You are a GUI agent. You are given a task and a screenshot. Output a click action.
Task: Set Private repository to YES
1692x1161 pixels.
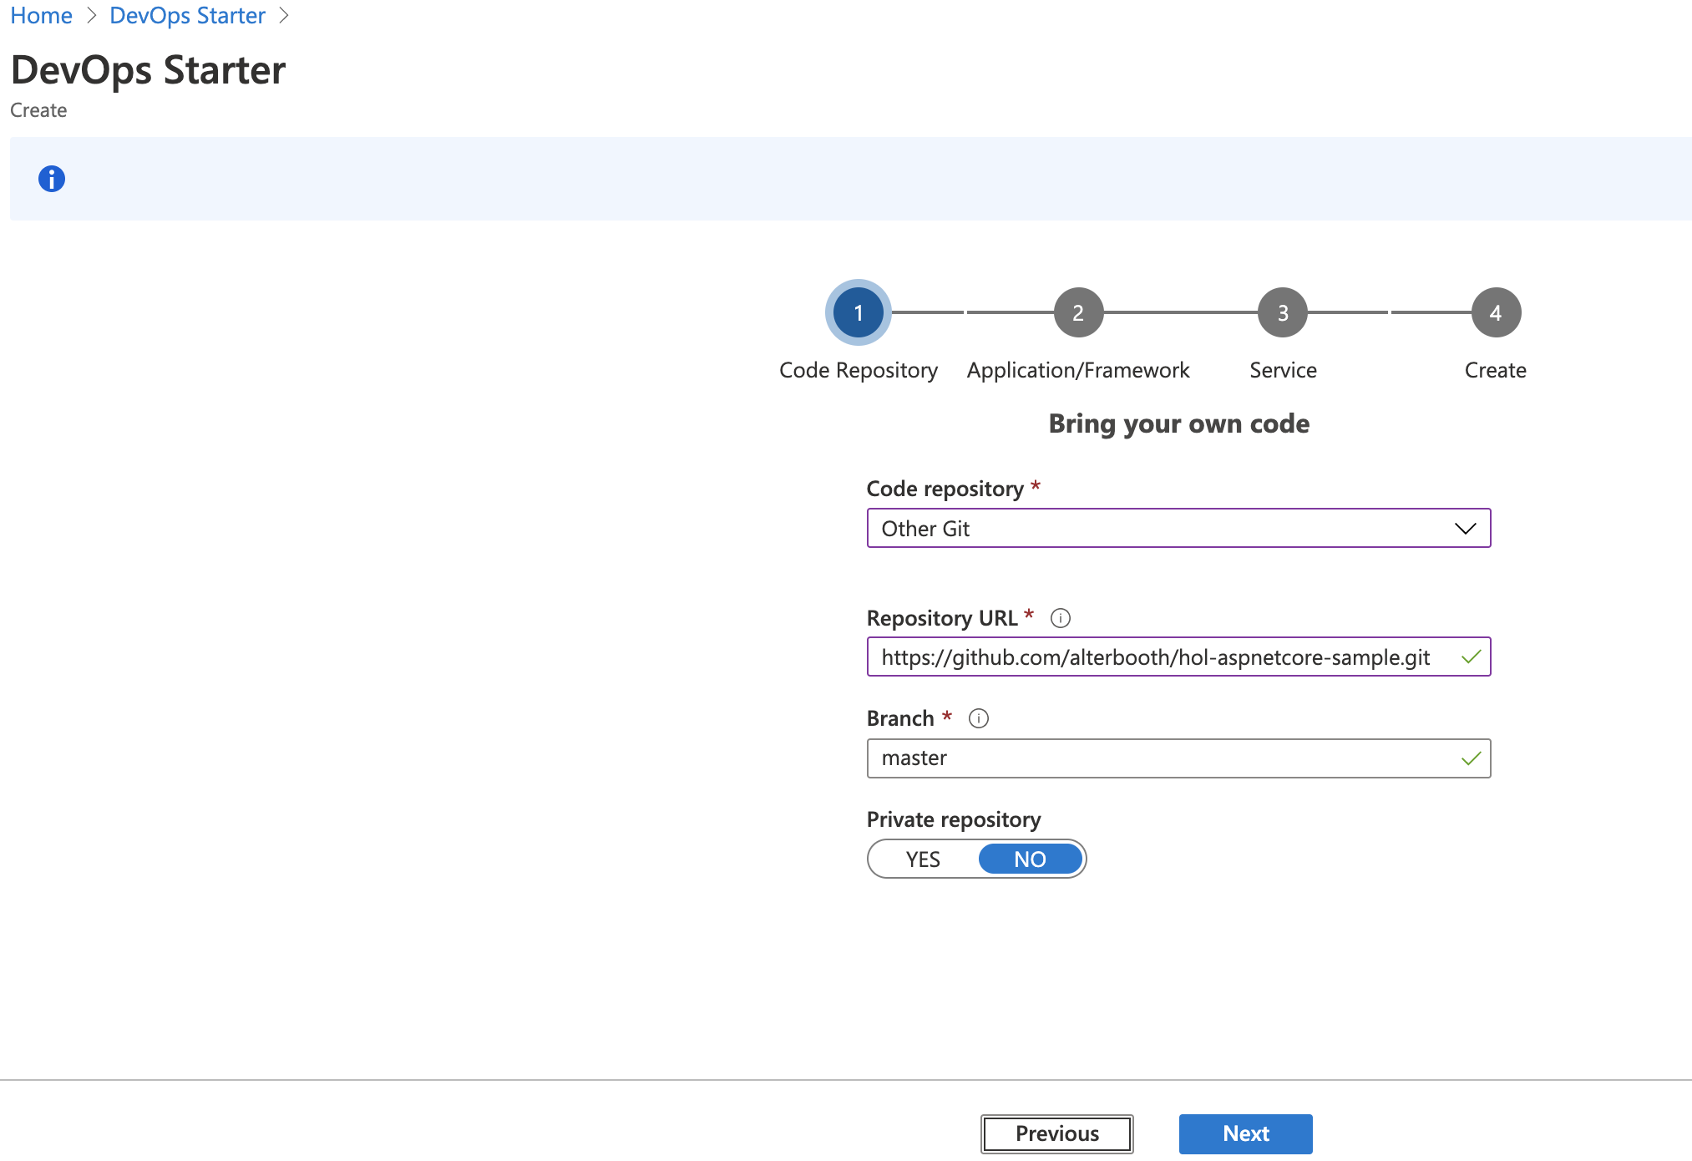(923, 859)
